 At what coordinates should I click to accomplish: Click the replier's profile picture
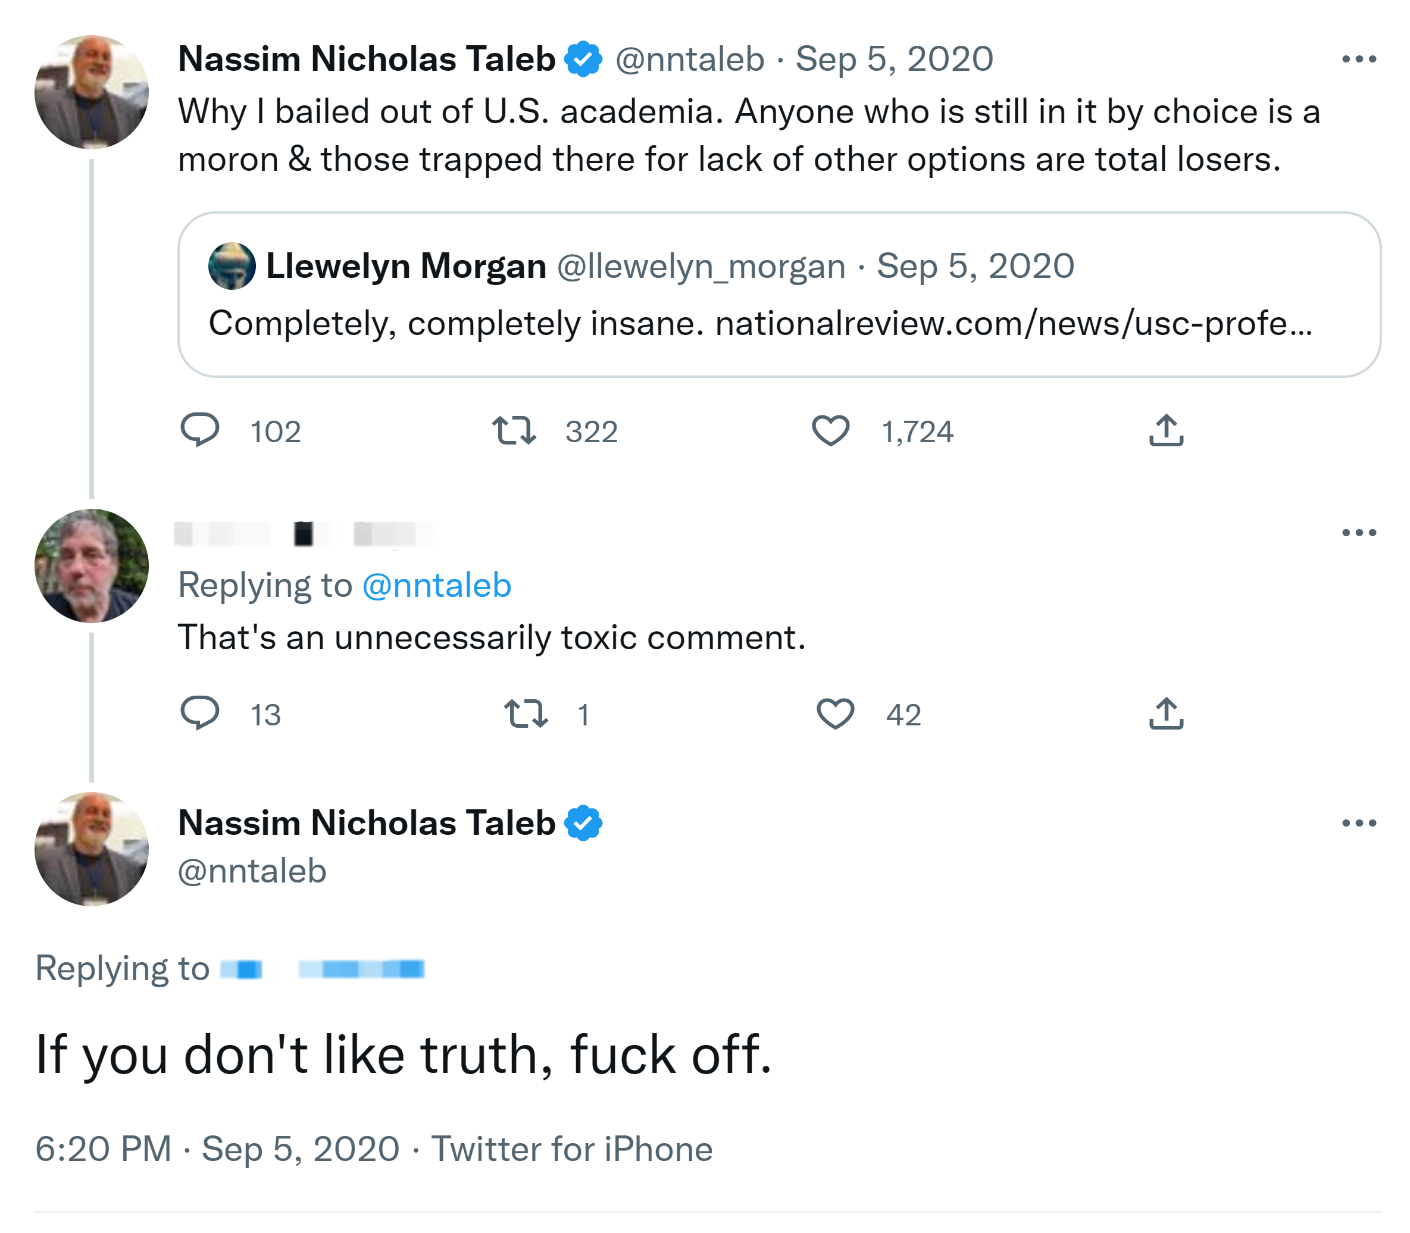click(92, 565)
